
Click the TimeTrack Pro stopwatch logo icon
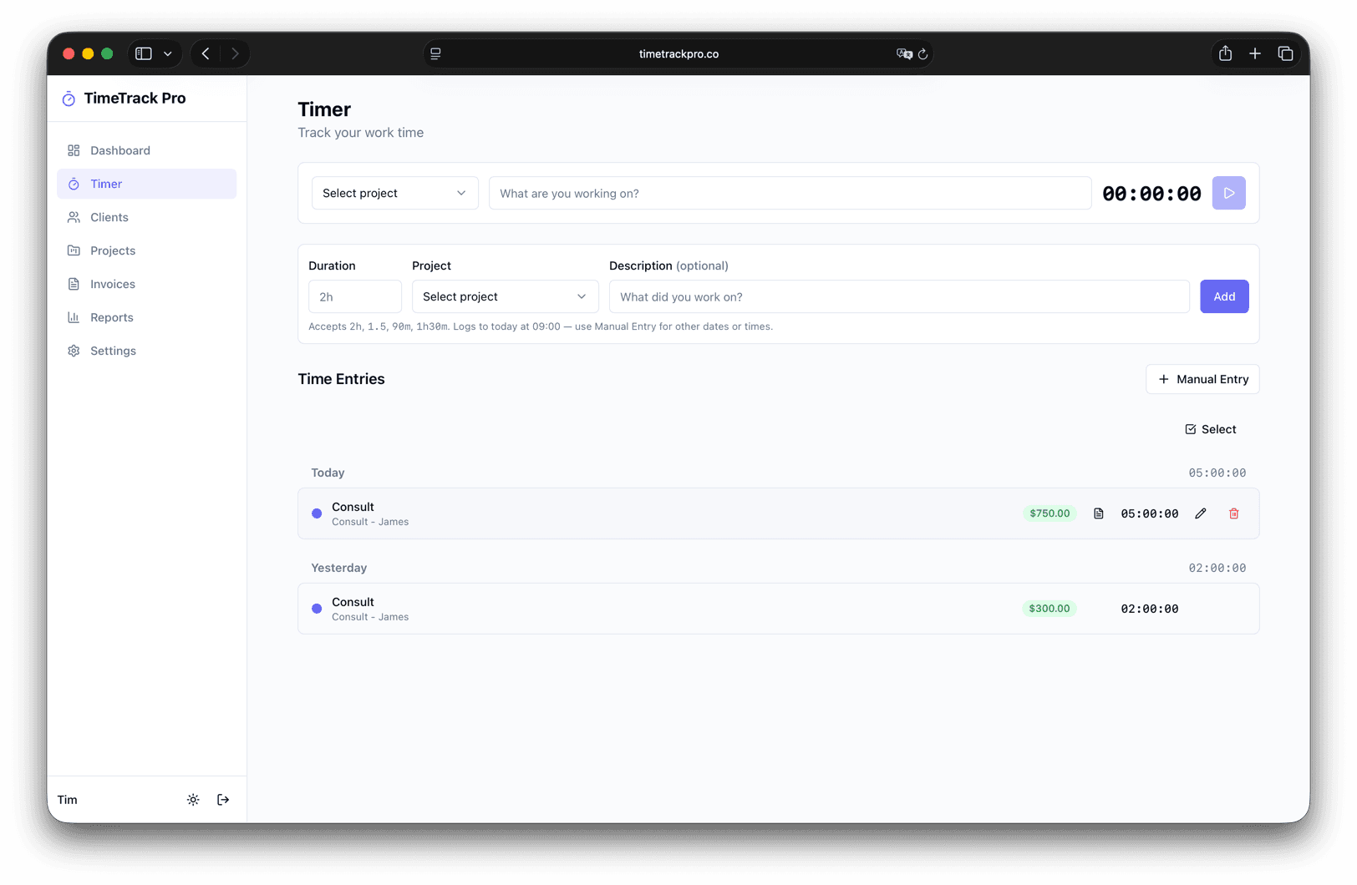(x=69, y=99)
